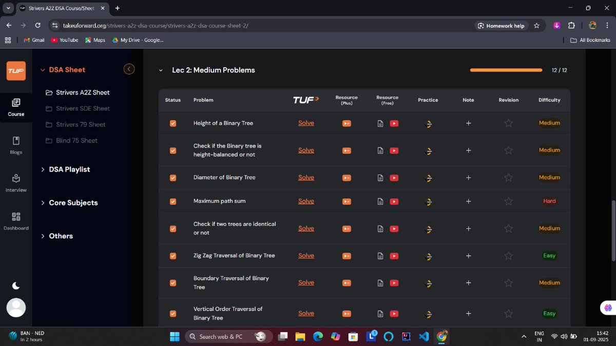The width and height of the screenshot is (616, 346).
Task: Uncheck the Check if two trees are identical checkbox
Action: 173,229
